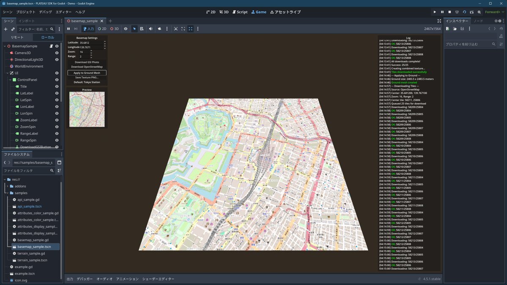This screenshot has width=507, height=285.
Task: Toggle visibility of the LatLabel node
Action: pos(57,93)
